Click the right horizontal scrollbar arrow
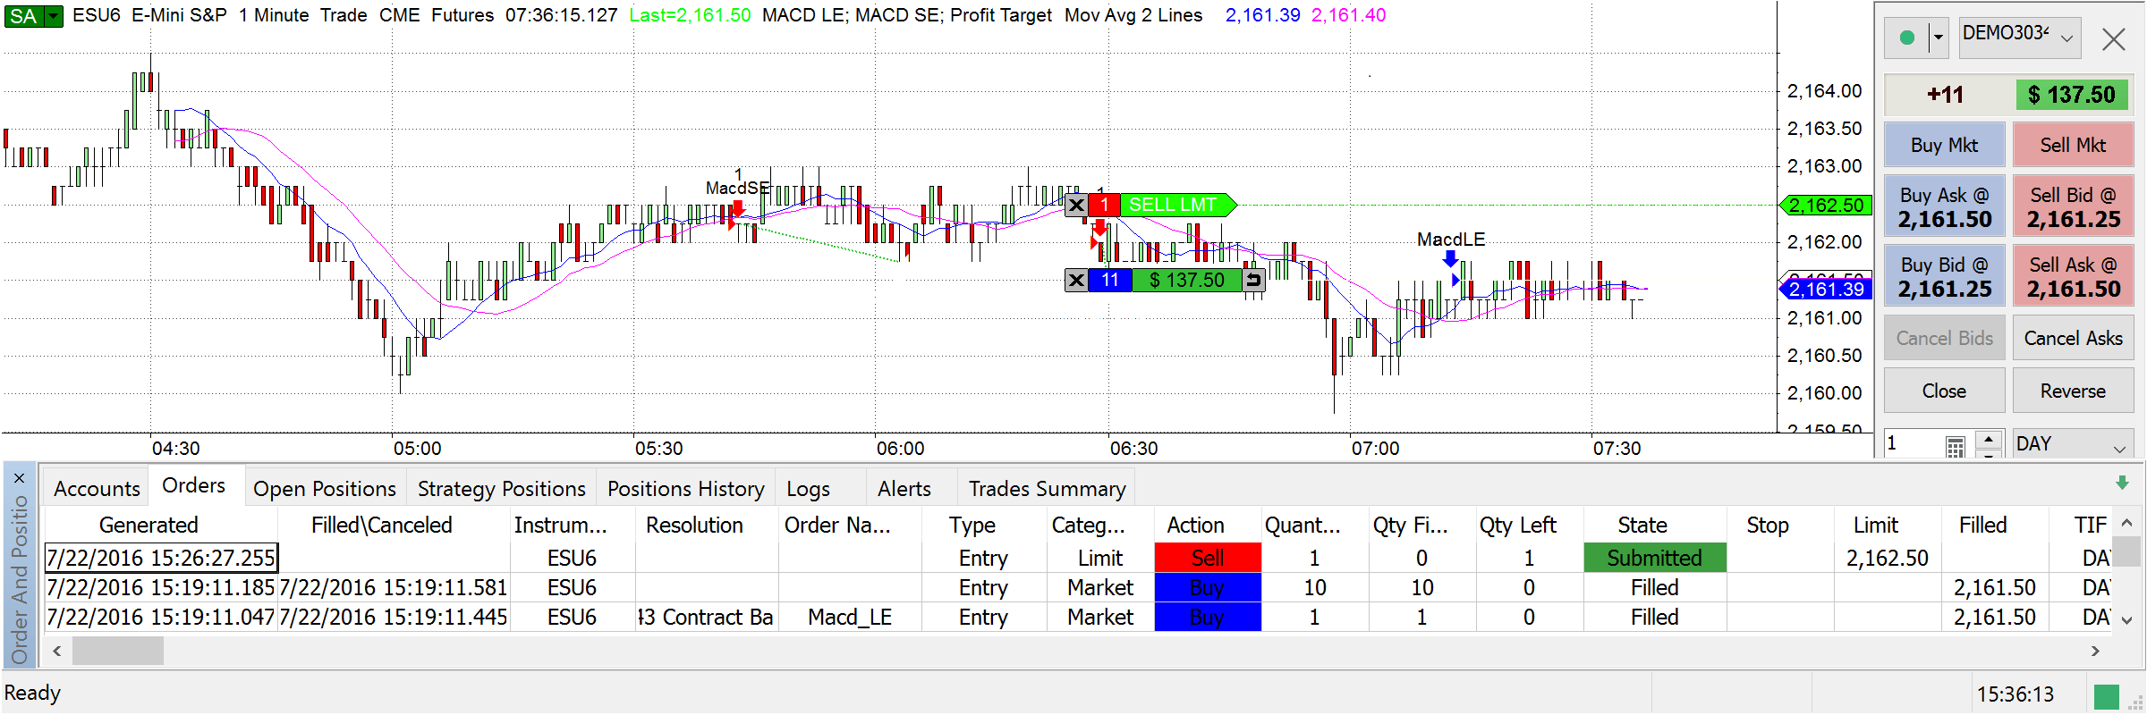The width and height of the screenshot is (2147, 715). 2094,651
